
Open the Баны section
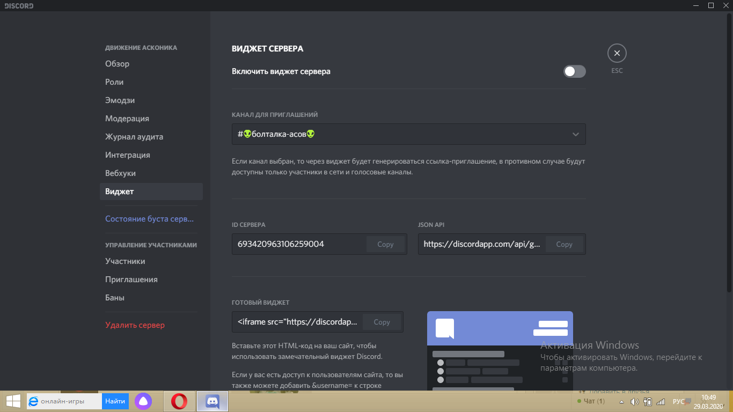(151, 298)
